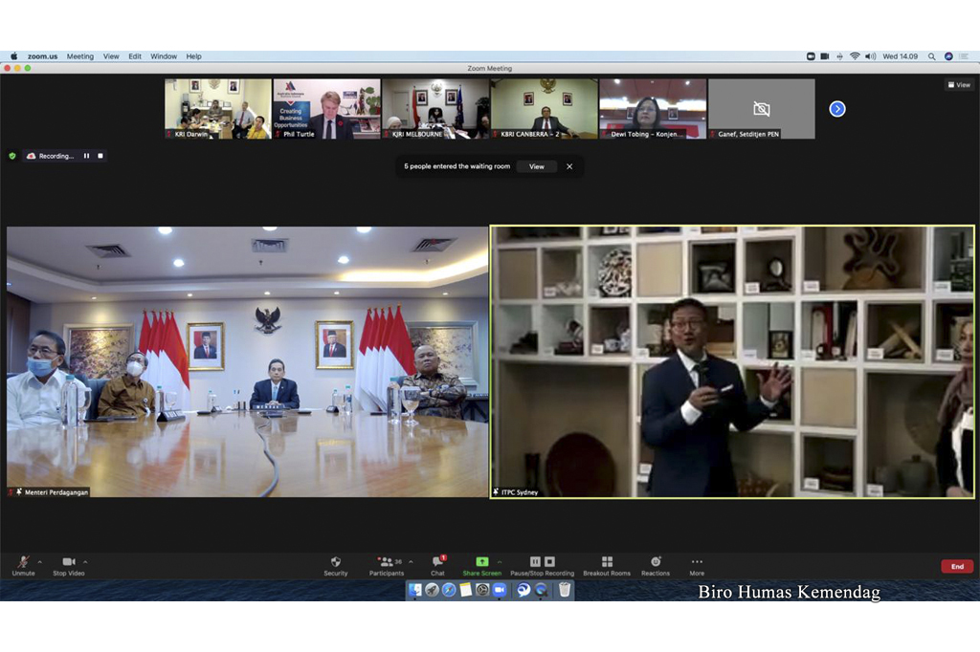980x652 pixels.
Task: Open Launchpad from the Dock
Action: click(x=432, y=590)
